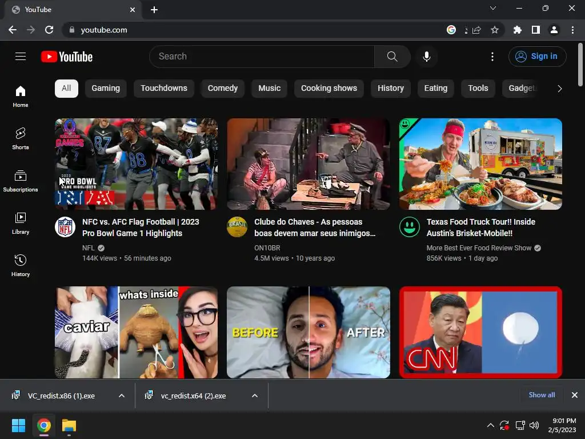This screenshot has height=439, width=585.
Task: Close the YouTube tab
Action: (133, 10)
